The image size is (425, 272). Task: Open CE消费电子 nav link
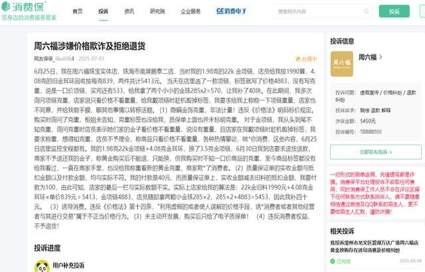pyautogui.click(x=231, y=11)
